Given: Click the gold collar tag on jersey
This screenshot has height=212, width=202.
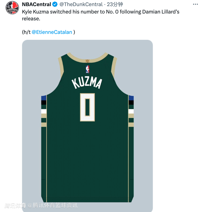Looking at the screenshot, I should click(x=87, y=61).
